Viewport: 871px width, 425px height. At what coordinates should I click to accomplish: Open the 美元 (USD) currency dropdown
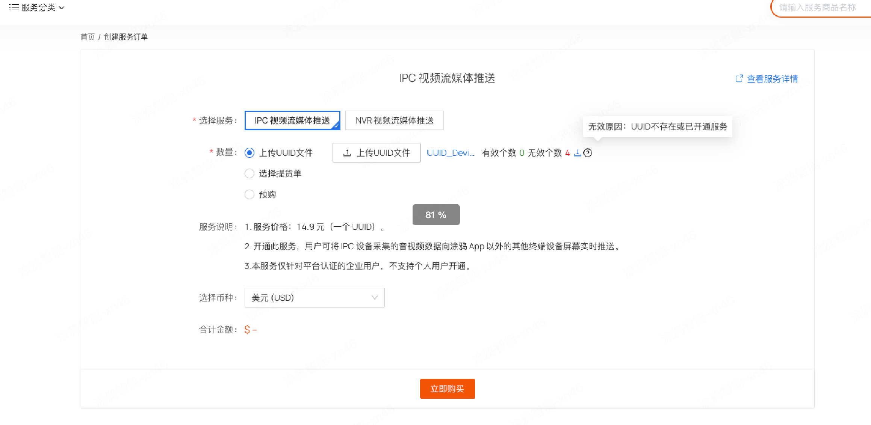click(314, 298)
